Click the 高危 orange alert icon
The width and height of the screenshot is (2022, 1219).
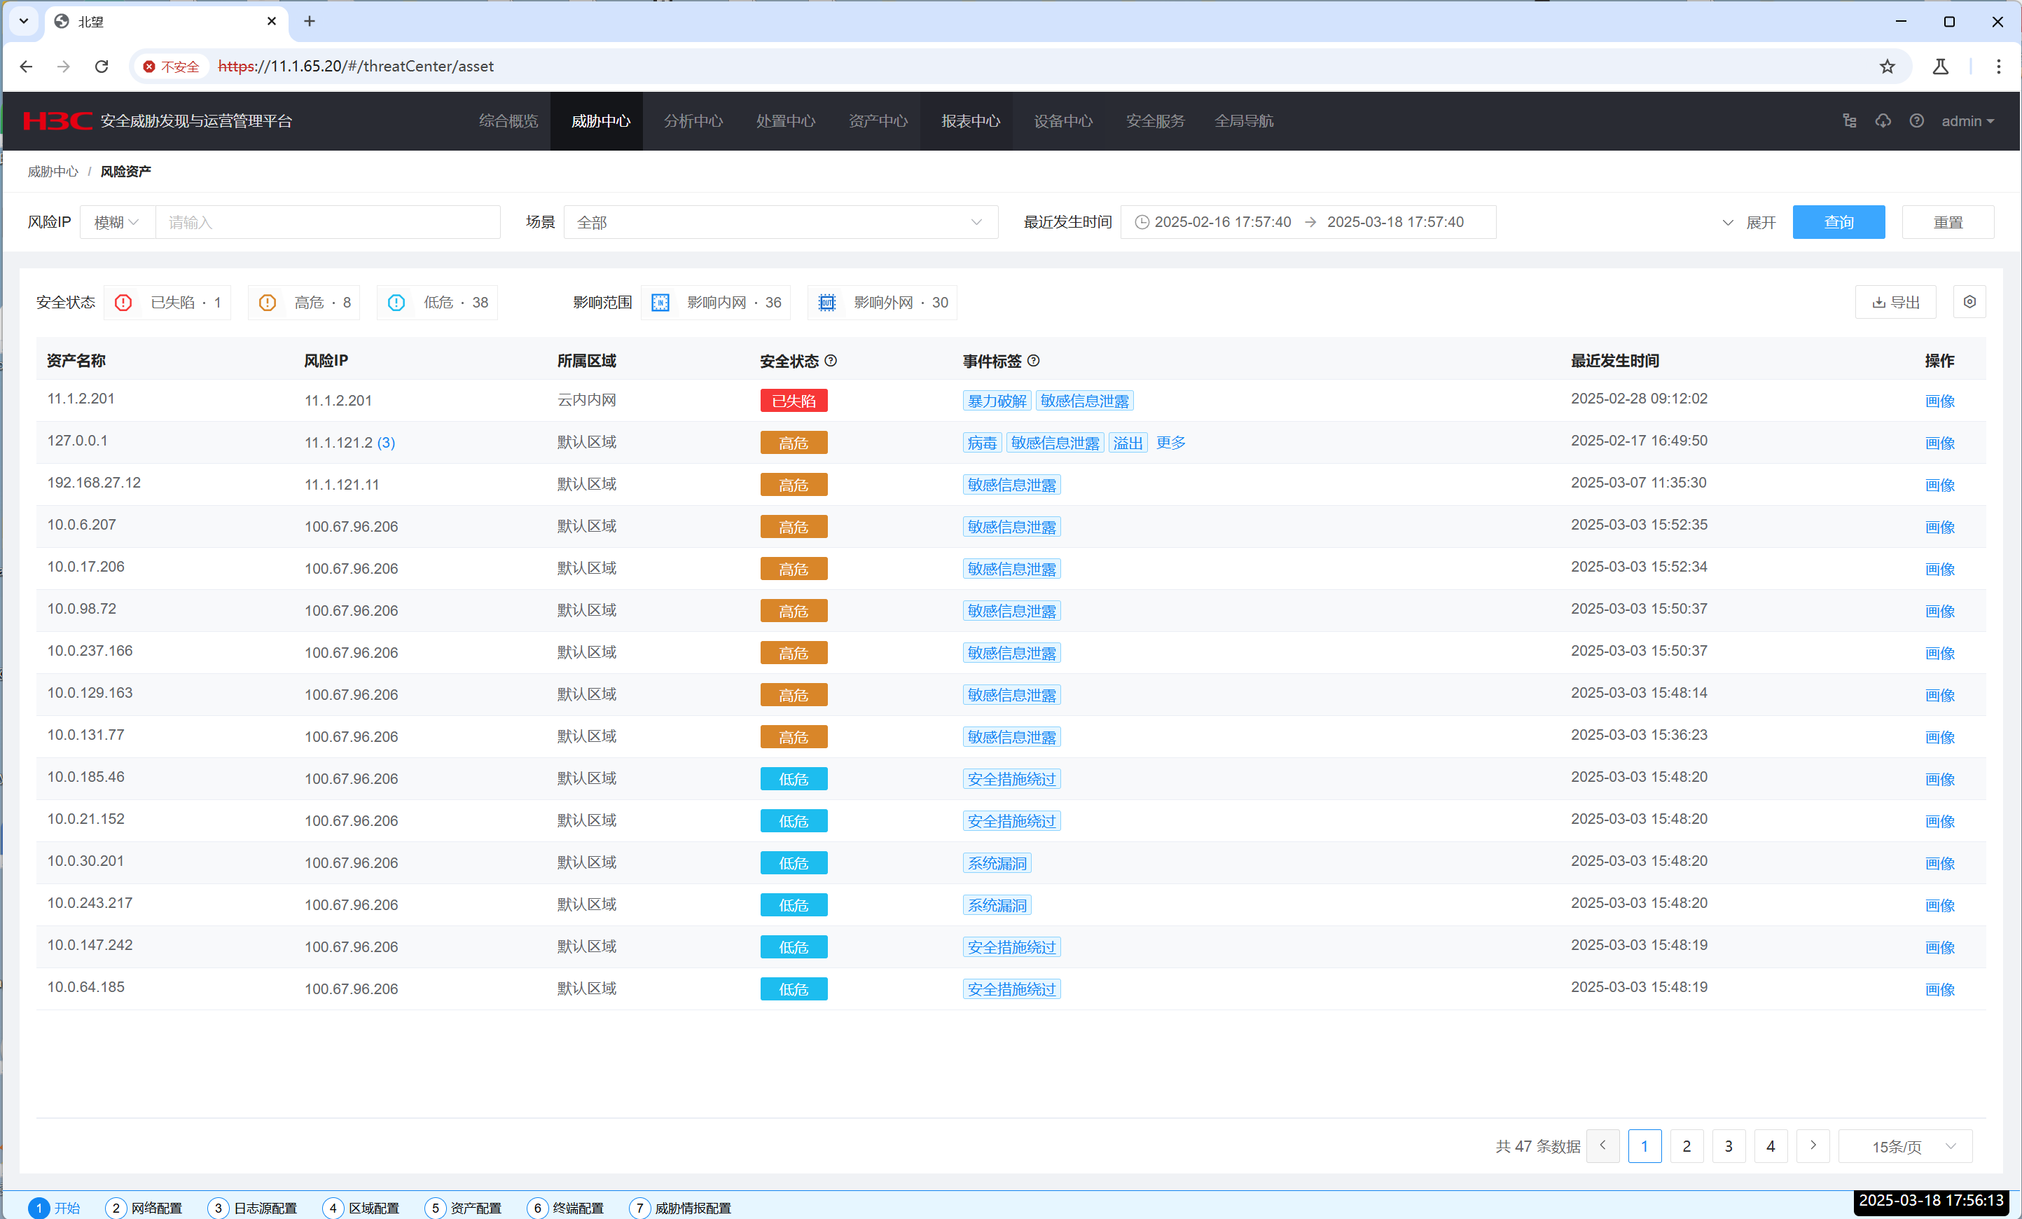point(268,303)
